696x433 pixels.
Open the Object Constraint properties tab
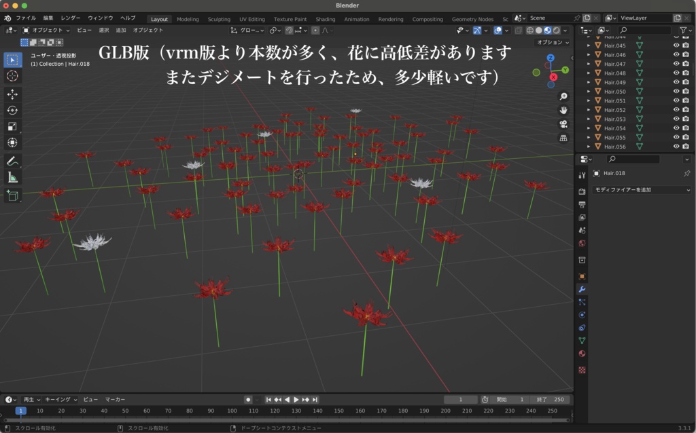[582, 328]
